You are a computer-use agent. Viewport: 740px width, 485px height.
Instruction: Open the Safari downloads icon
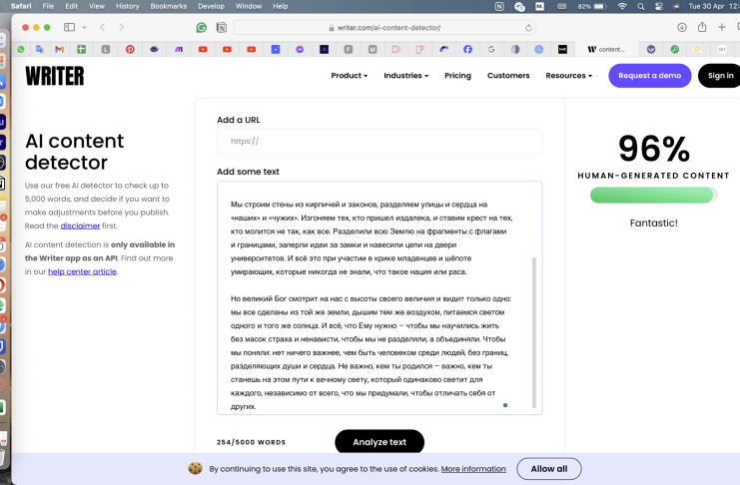[x=682, y=27]
